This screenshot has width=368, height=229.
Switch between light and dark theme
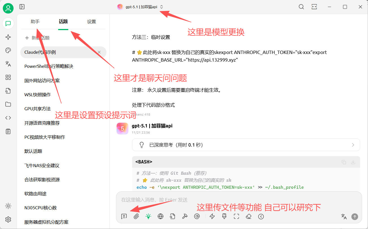(x=8, y=206)
